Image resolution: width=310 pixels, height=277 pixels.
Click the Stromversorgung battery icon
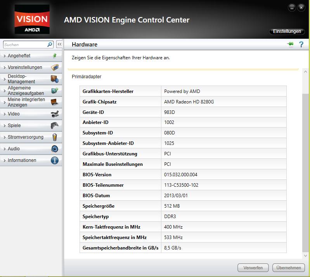(55, 137)
